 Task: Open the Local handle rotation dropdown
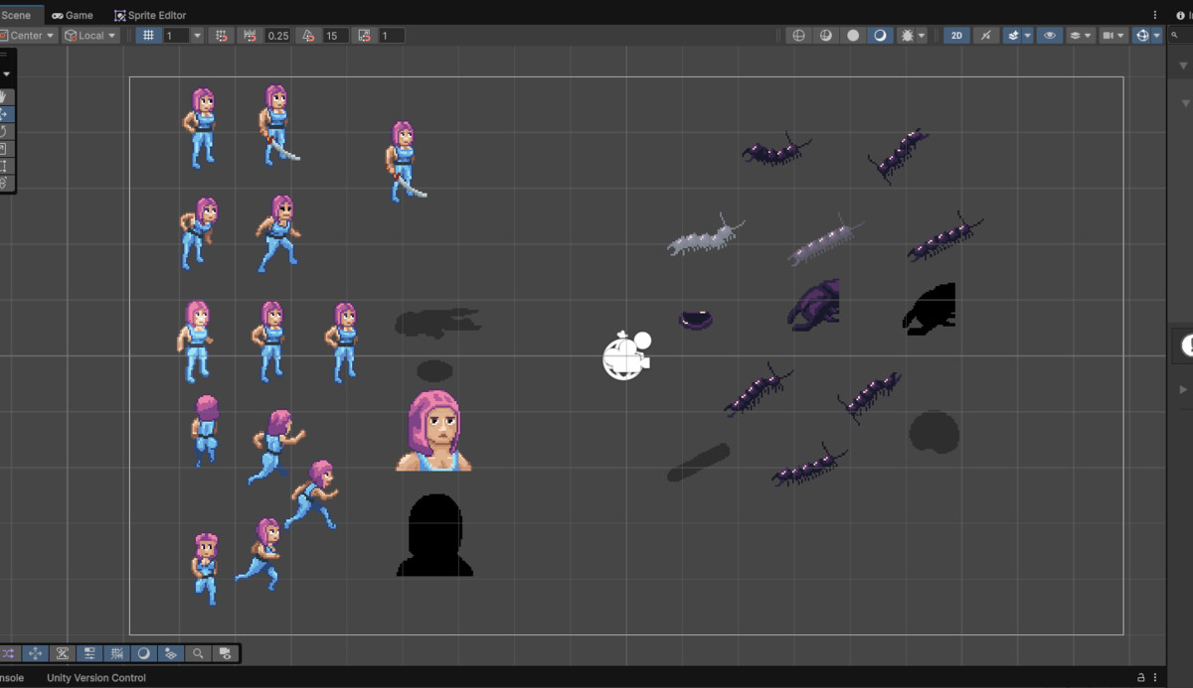90,36
